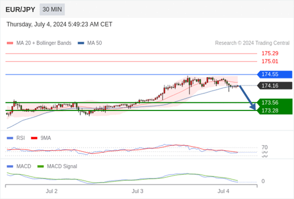This screenshot has height=199, width=294.
Task: Click the Trading Central research copyright text
Action: tap(252, 43)
